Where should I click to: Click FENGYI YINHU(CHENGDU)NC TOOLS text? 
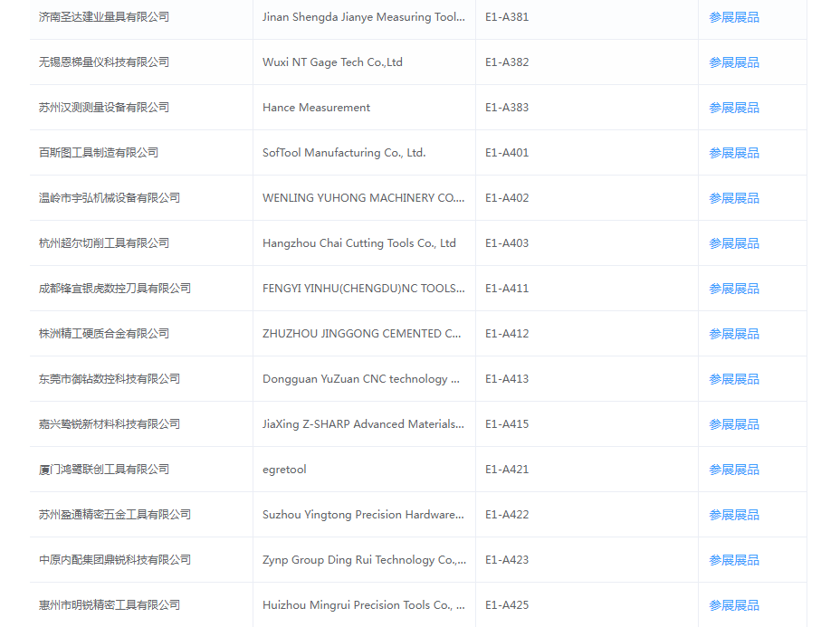tap(363, 289)
